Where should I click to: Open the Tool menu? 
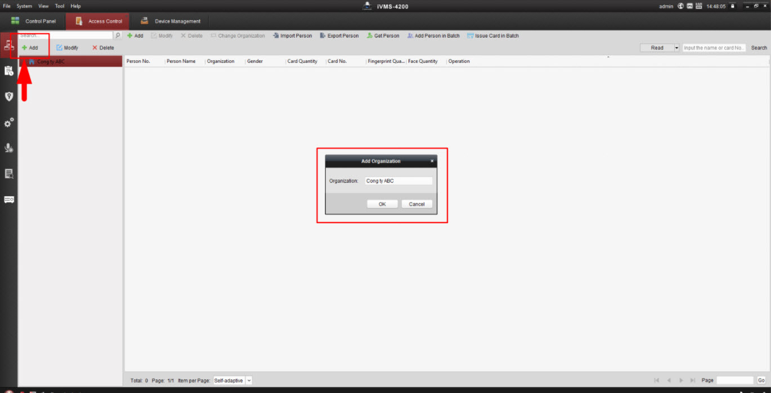(x=60, y=6)
